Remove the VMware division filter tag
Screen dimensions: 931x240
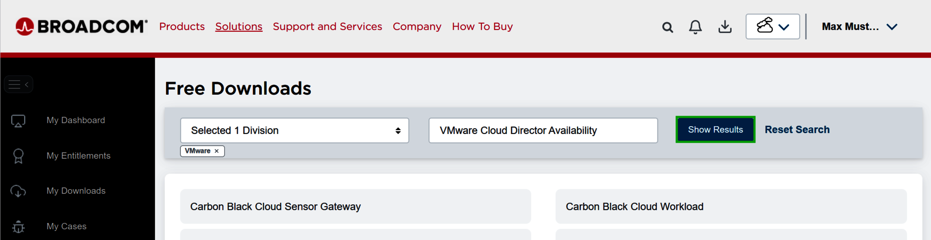[217, 151]
